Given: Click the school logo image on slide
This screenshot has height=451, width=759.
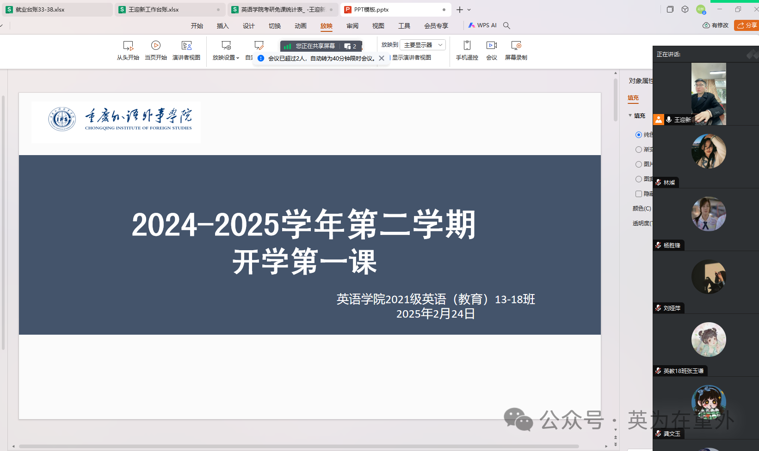Looking at the screenshot, I should [x=116, y=122].
